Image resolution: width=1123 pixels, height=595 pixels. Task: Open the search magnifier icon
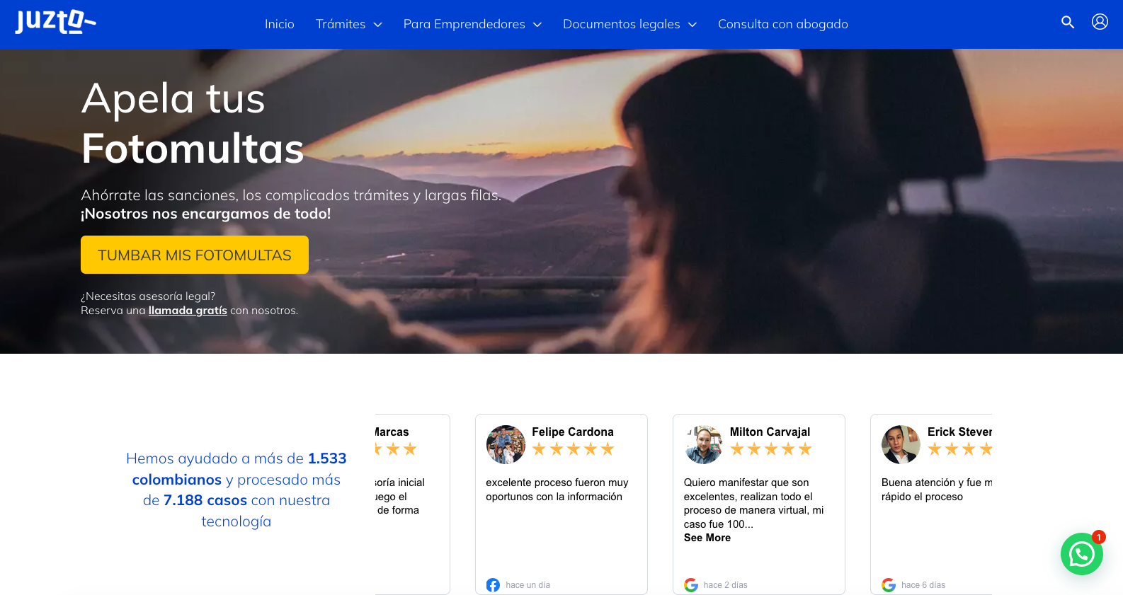(1067, 23)
